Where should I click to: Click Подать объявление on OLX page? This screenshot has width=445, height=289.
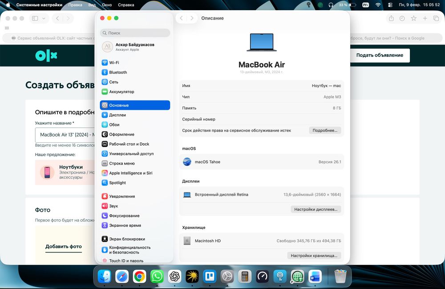[380, 55]
